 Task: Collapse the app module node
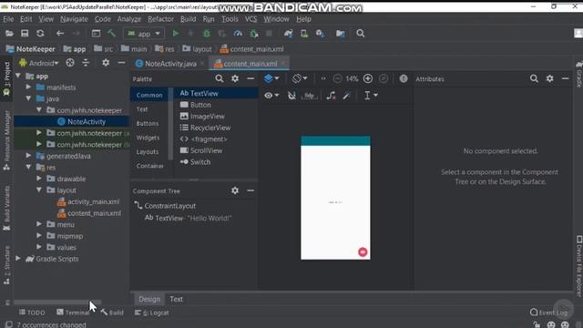tap(18, 76)
